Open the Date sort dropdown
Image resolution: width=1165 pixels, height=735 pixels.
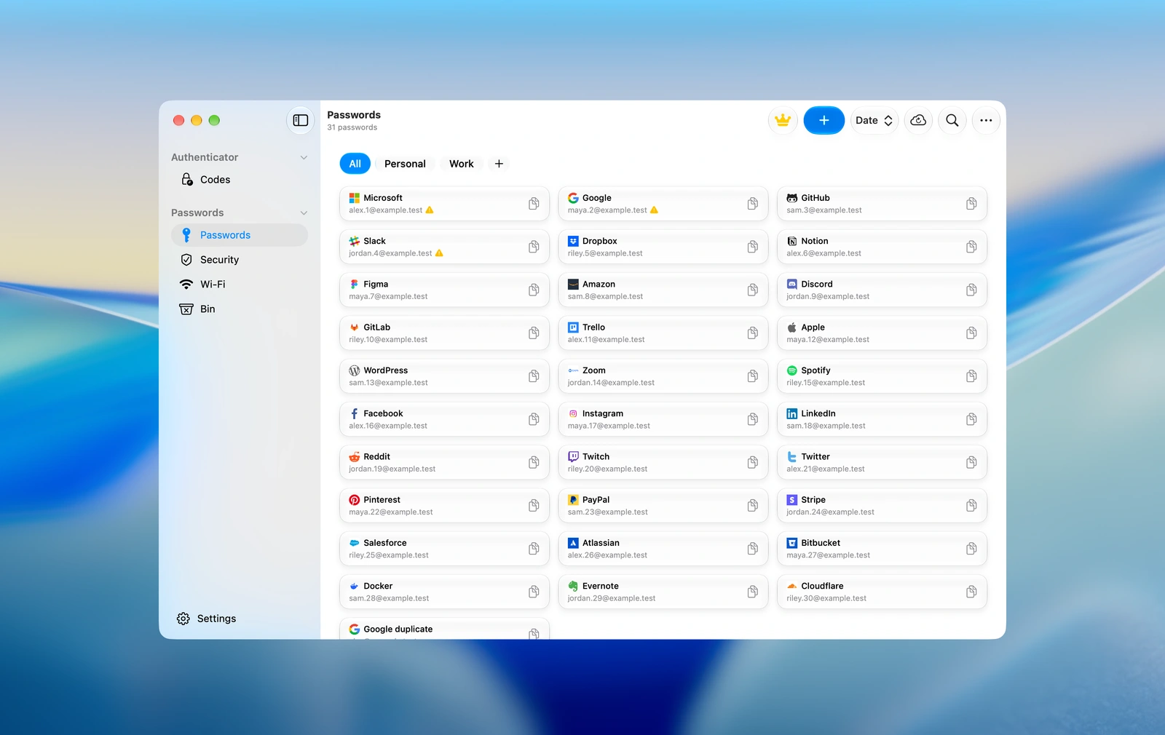(874, 121)
